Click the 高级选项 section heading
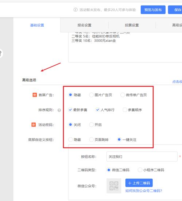This screenshot has width=182, height=201. 29,80
